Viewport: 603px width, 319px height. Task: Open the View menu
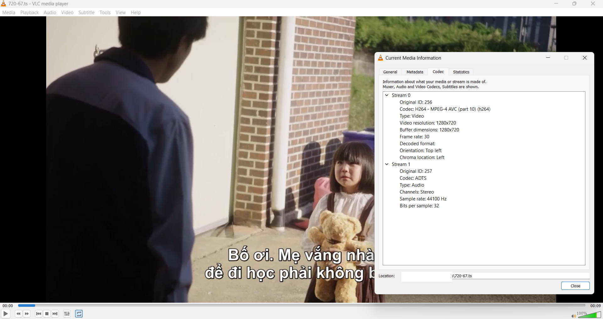121,13
